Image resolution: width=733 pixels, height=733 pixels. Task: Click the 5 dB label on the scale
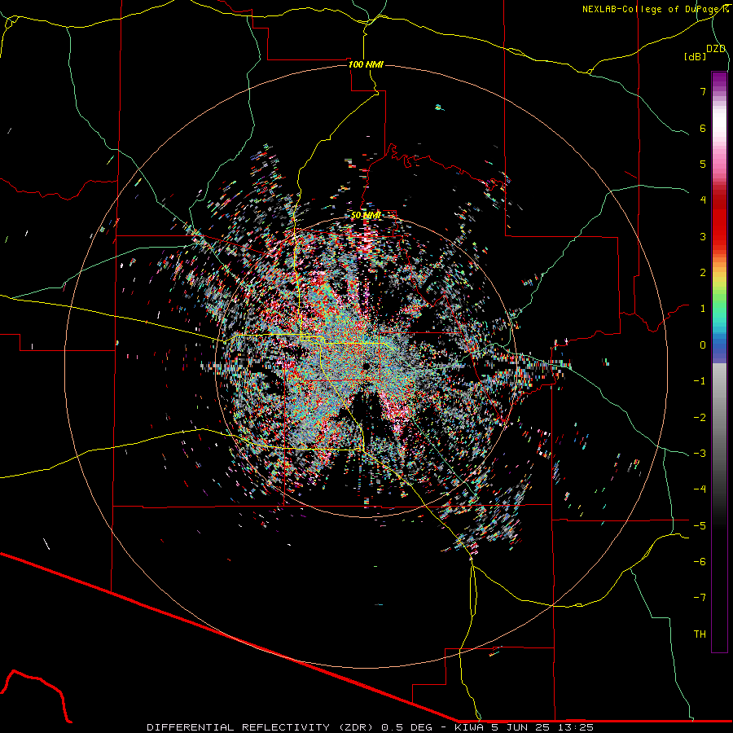pos(703,164)
